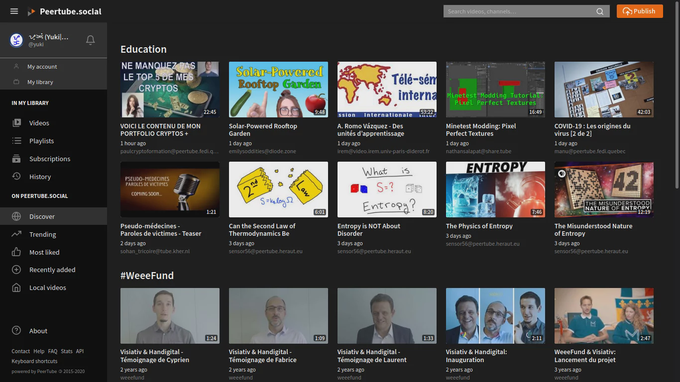
Task: Click the Contact footer link
Action: pos(21,351)
